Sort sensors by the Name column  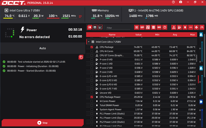point(112,35)
